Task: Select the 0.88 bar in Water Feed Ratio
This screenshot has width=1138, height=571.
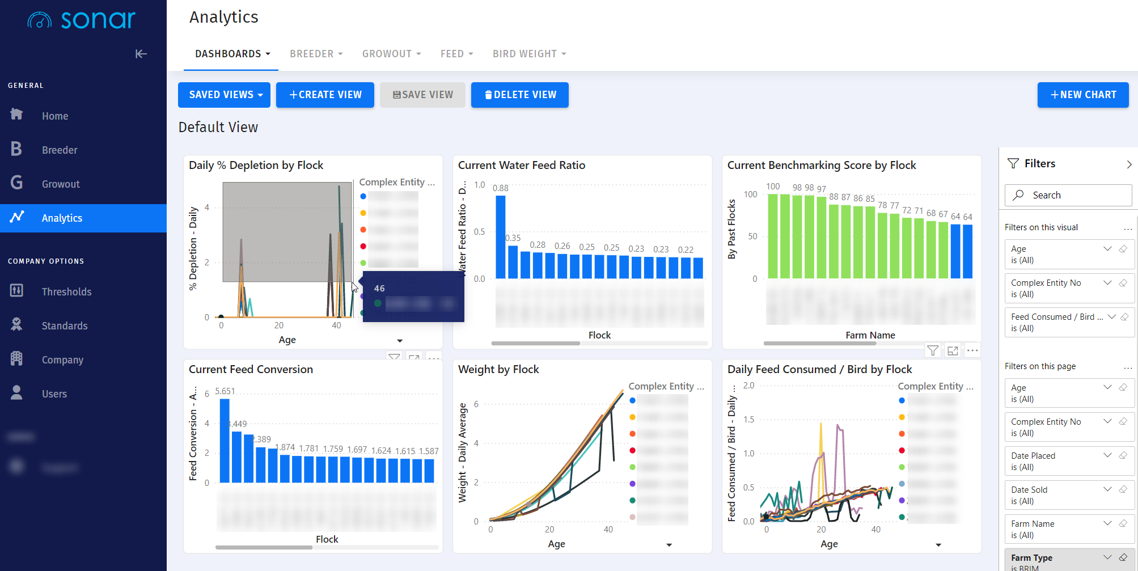Action: pyautogui.click(x=500, y=237)
